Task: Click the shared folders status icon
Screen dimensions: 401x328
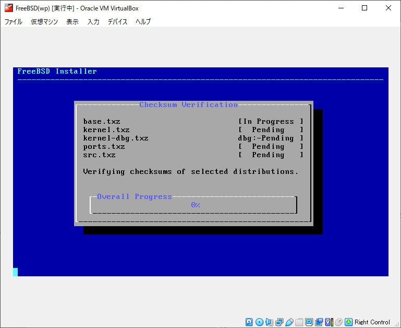Action: (299, 322)
